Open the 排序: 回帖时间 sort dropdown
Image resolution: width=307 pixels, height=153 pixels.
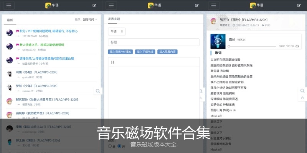pyautogui.click(x=86, y=20)
